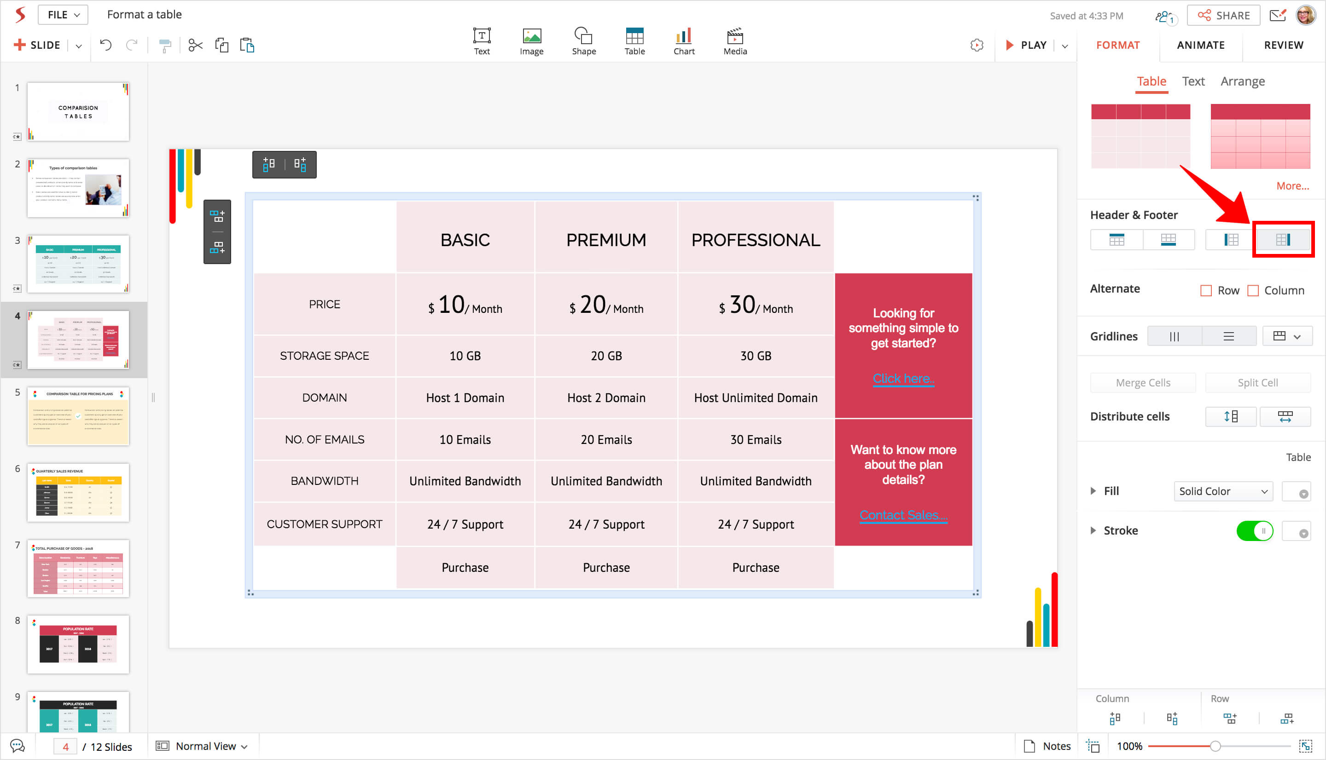This screenshot has width=1326, height=760.
Task: Open the Arrange tab
Action: (x=1242, y=81)
